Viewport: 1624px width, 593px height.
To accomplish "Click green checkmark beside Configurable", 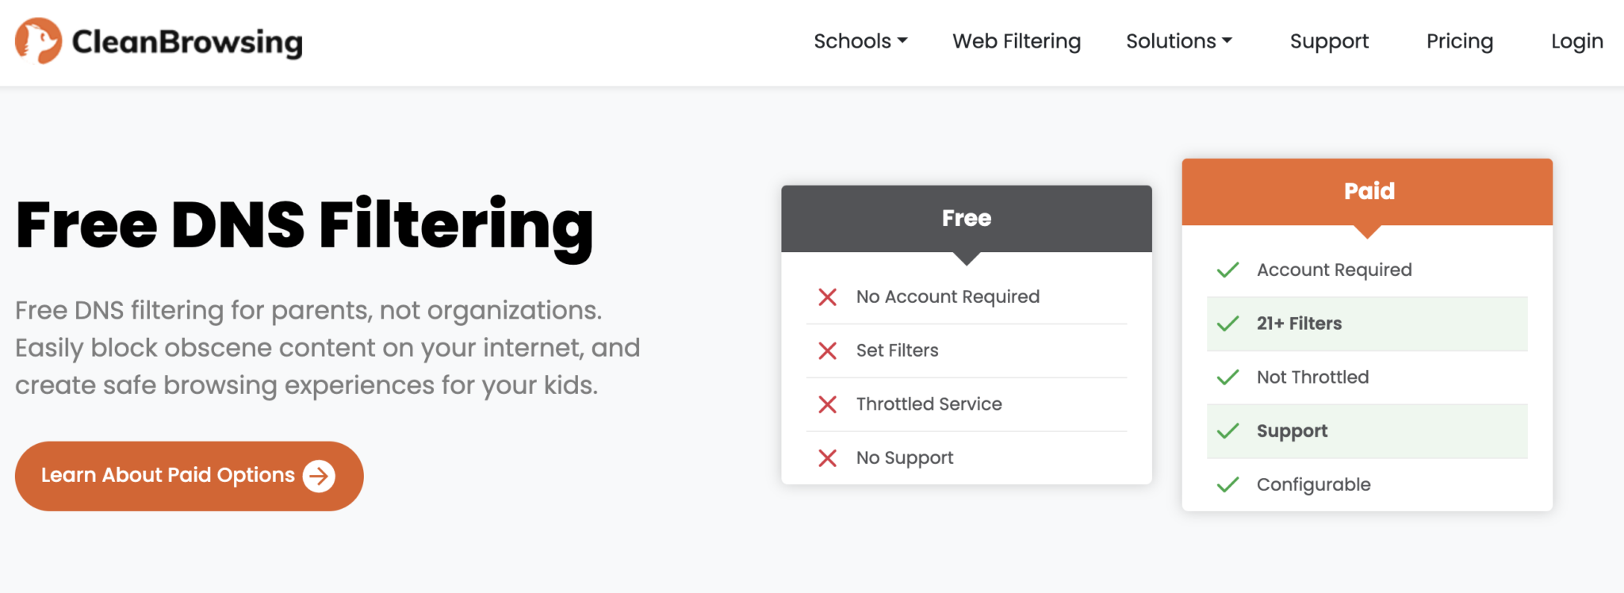I will click(1228, 484).
